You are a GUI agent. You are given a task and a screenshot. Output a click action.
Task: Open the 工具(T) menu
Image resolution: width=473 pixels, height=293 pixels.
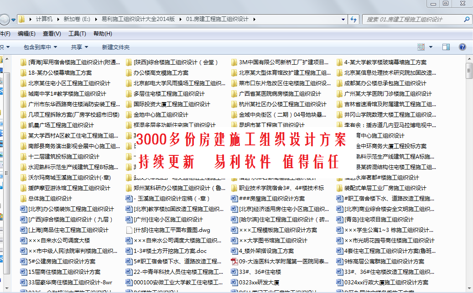[x=77, y=33]
